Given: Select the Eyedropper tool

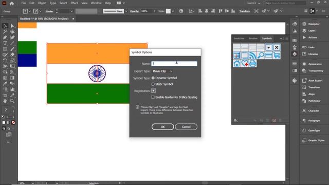Looking at the screenshot, I should pyautogui.click(x=5, y=84).
